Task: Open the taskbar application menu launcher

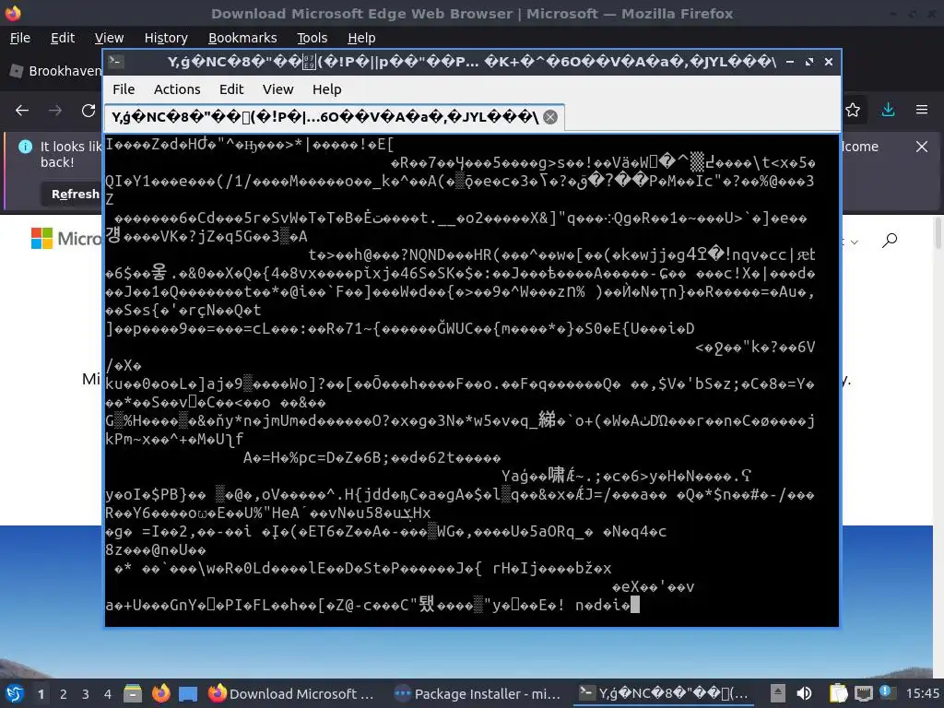Action: point(15,693)
